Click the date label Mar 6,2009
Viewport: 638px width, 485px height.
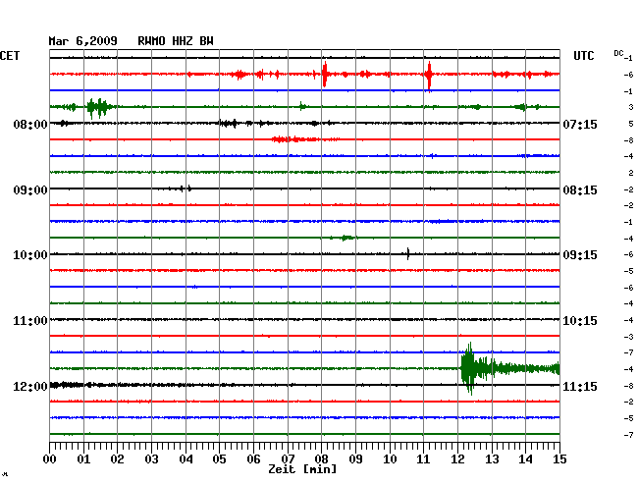pyautogui.click(x=82, y=41)
